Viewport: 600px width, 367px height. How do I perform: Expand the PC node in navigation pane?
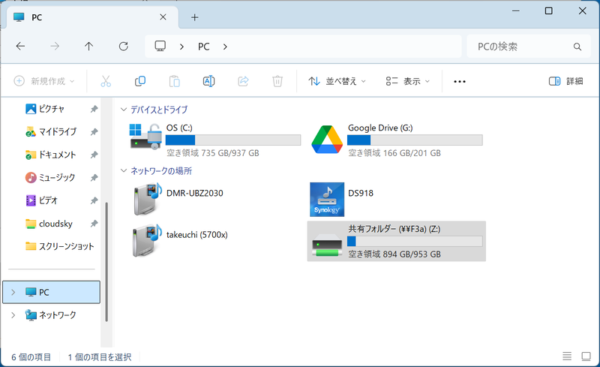(x=13, y=292)
